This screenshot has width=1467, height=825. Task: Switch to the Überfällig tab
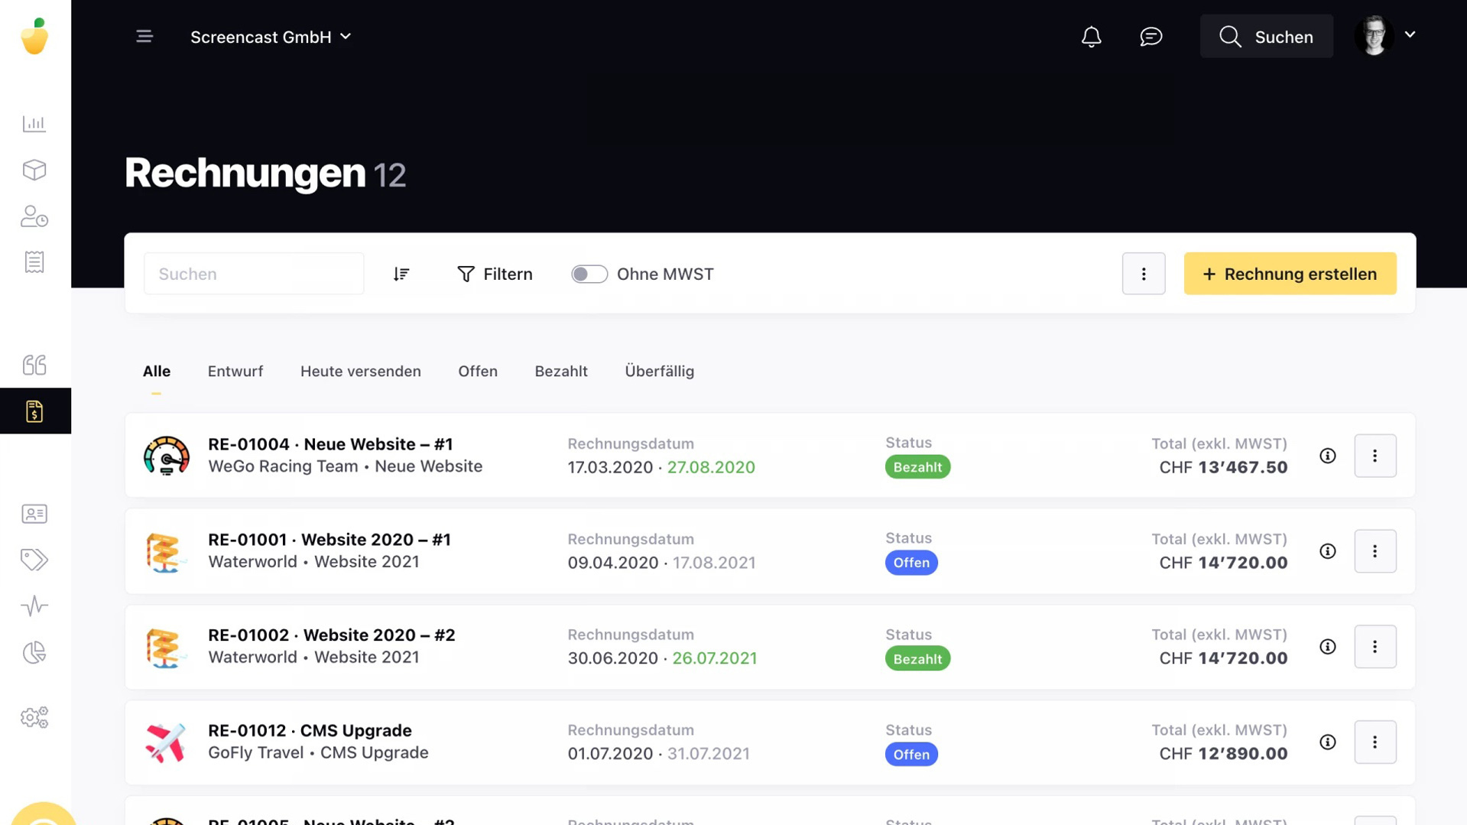pos(660,372)
